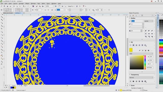Open the Fill tab icon in Object Properties
Viewport: 163px width, 92px height.
pos(133,15)
